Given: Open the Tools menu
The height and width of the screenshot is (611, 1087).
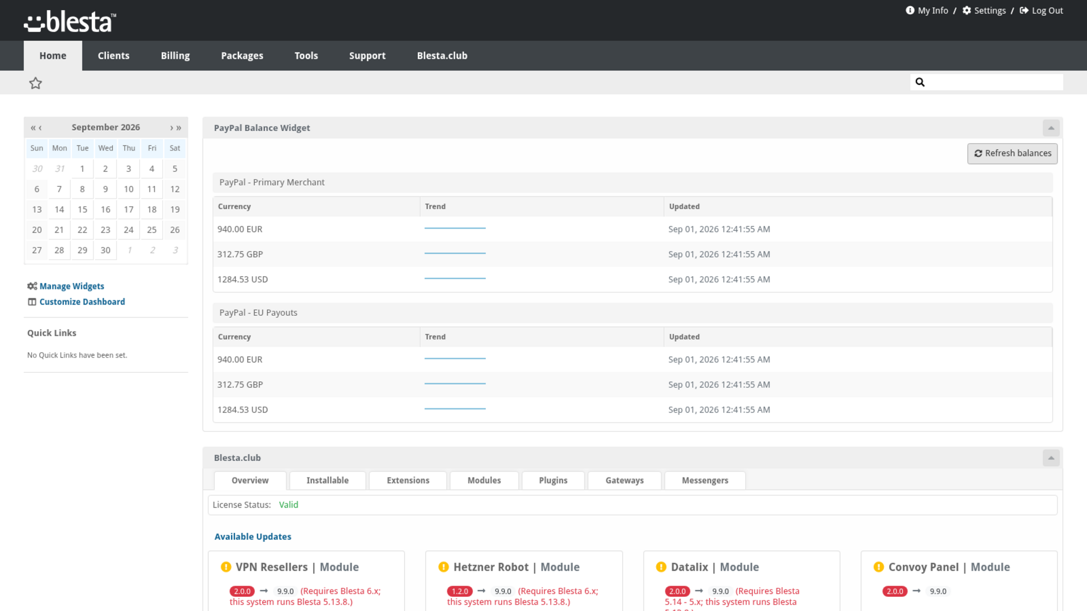Looking at the screenshot, I should pyautogui.click(x=306, y=55).
